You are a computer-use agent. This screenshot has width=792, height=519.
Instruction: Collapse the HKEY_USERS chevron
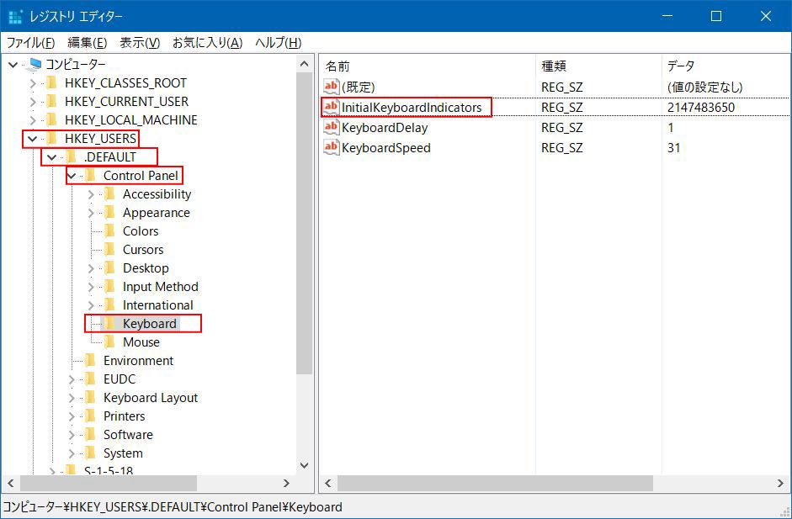[x=33, y=139]
